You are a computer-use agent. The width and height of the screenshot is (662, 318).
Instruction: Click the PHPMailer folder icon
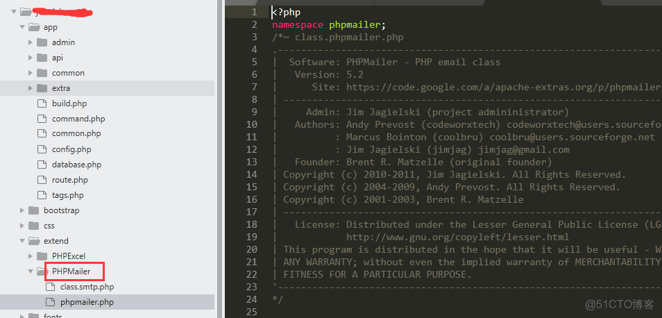42,271
